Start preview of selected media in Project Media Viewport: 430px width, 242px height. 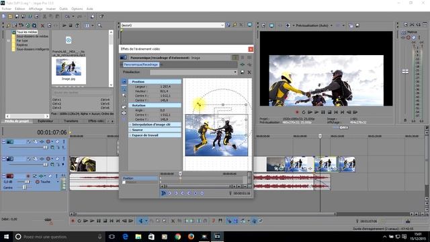pyautogui.click(x=64, y=26)
